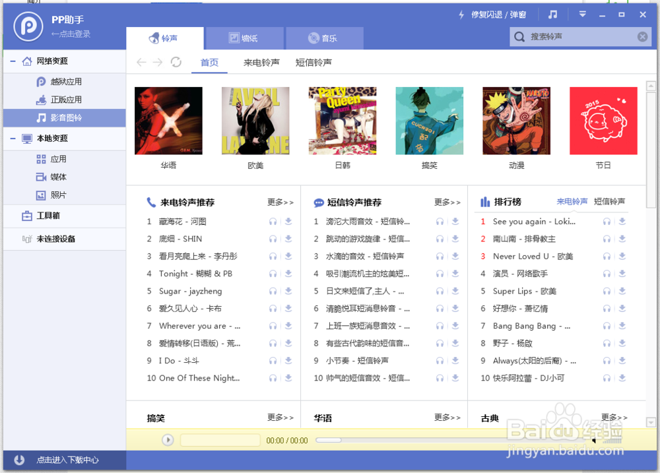Open the 欧美 category thumbnail
Image resolution: width=660 pixels, height=473 pixels.
(x=255, y=121)
